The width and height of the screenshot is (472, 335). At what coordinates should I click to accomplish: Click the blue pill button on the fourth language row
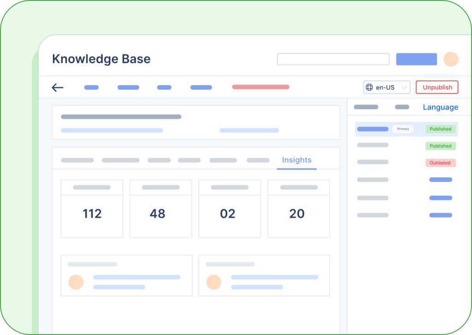tap(440, 180)
